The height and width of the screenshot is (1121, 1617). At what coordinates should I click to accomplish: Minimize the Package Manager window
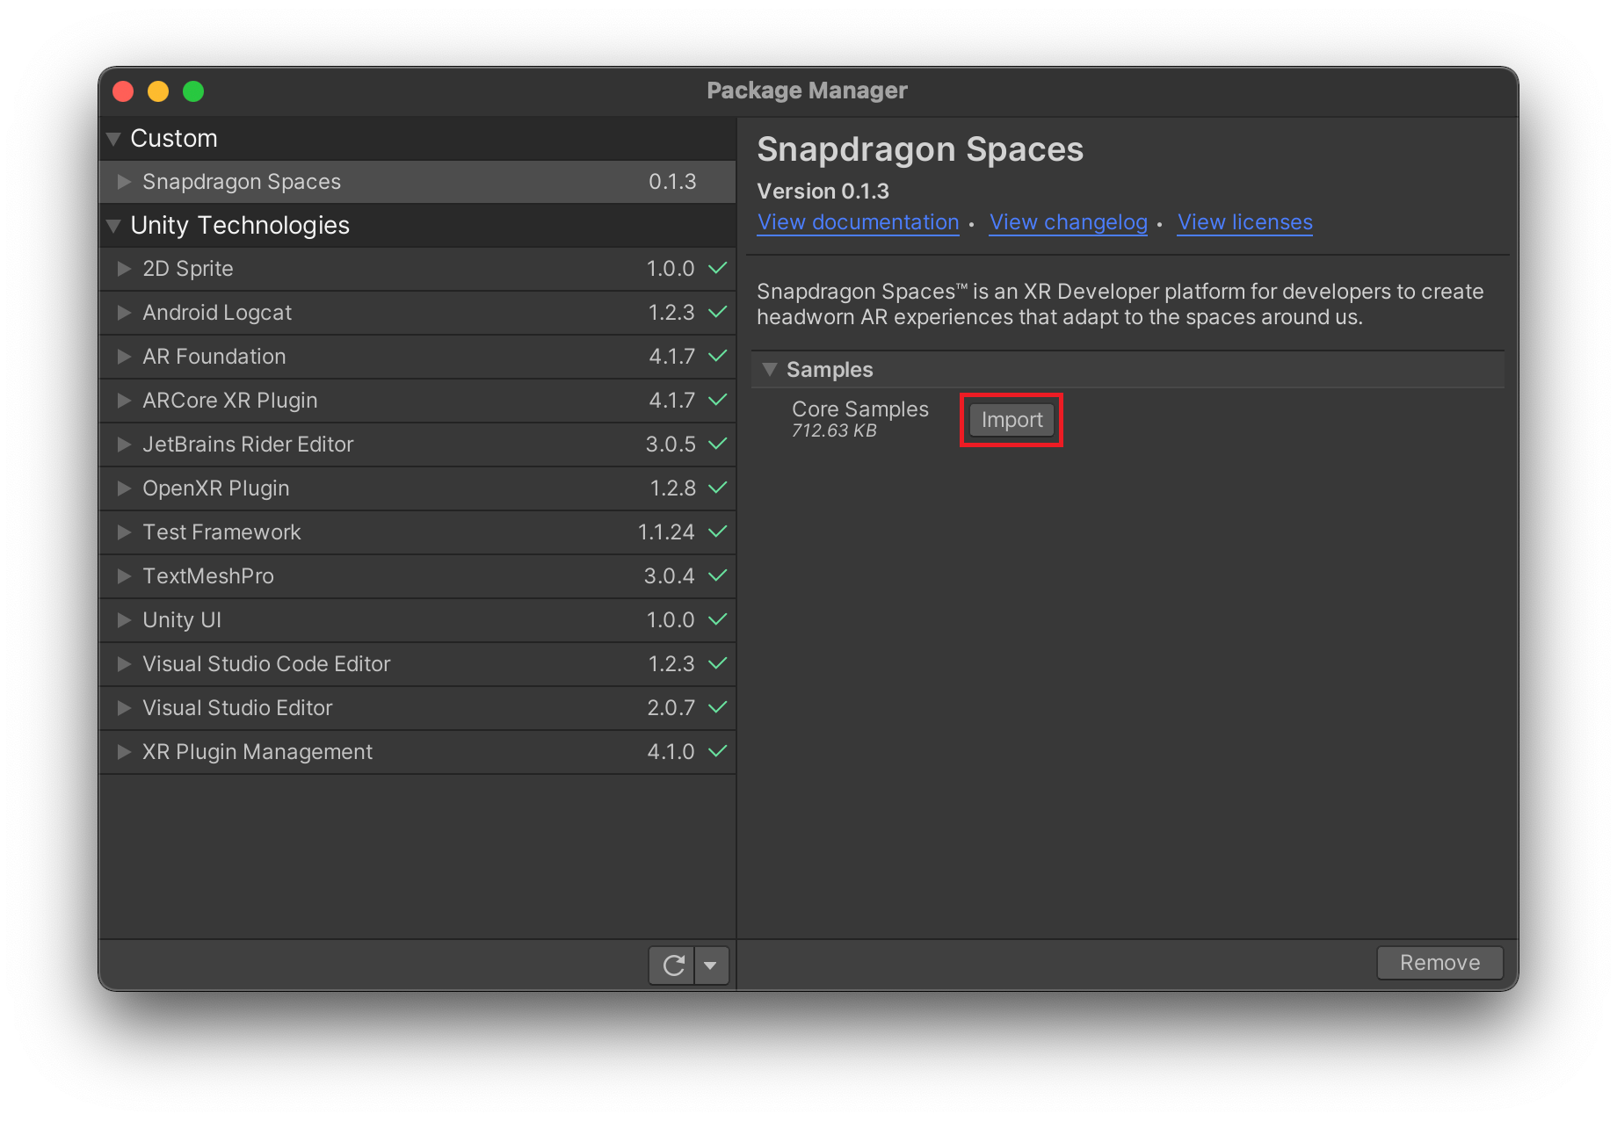click(158, 91)
